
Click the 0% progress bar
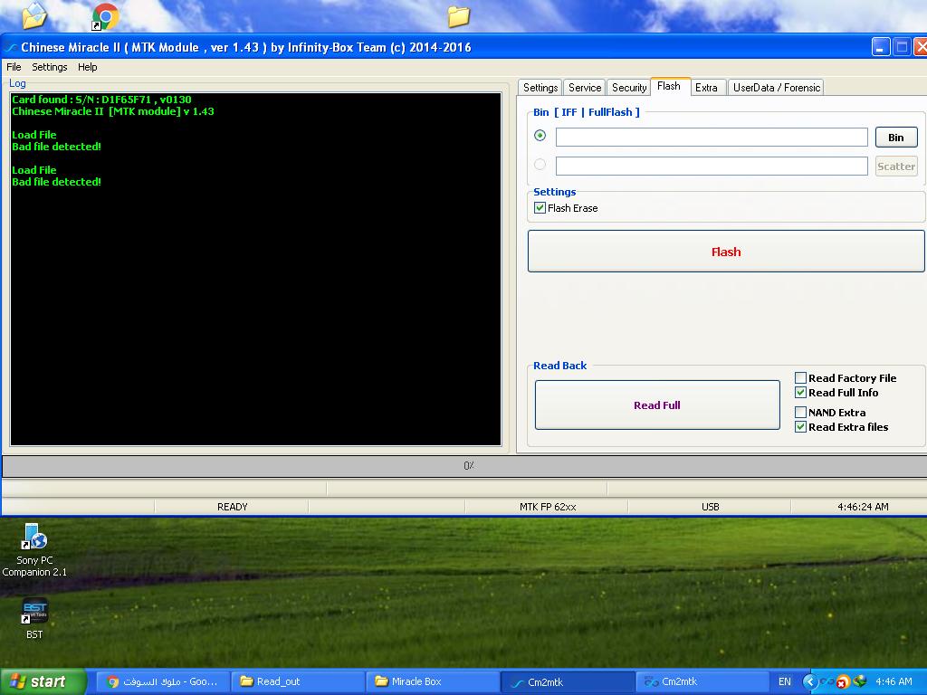464,466
